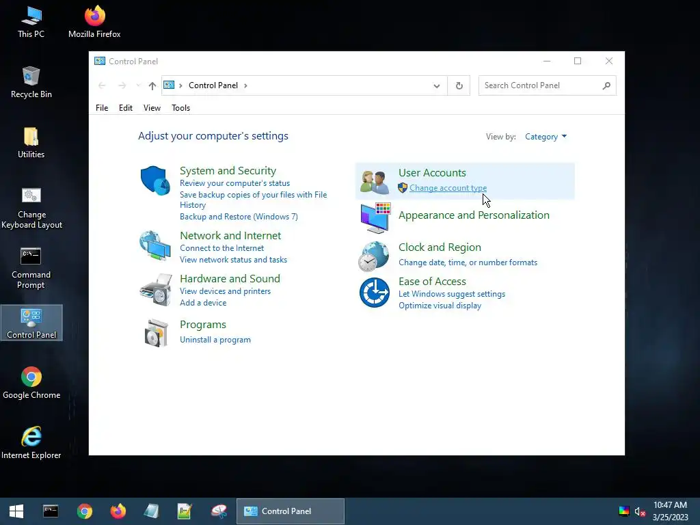This screenshot has height=525, width=700.
Task: Click Optimize visual display link
Action: point(440,306)
